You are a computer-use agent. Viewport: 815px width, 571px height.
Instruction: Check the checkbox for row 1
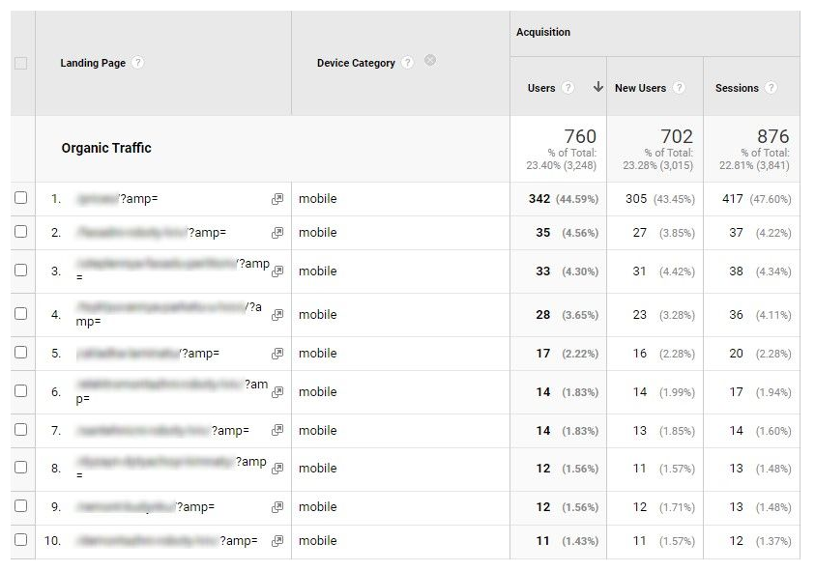click(21, 198)
